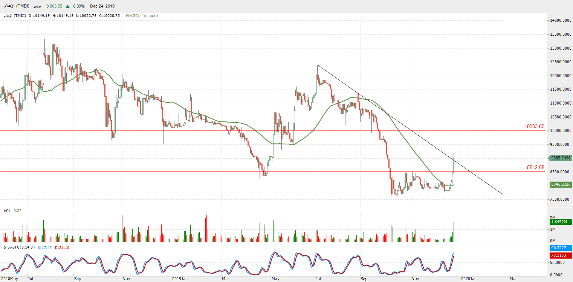Click the D:21.10 stochastic value
This screenshot has width=573, height=282.
(x=62, y=247)
